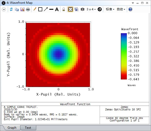Image resolution: width=151 pixels, height=131 pixels.
Task: Click the circular reset arrow icon
Action: click(x=100, y=9)
